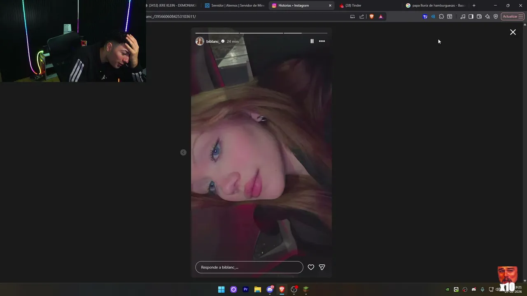The height and width of the screenshot is (296, 527).
Task: Click the blue cursor extension icon
Action: (425, 16)
